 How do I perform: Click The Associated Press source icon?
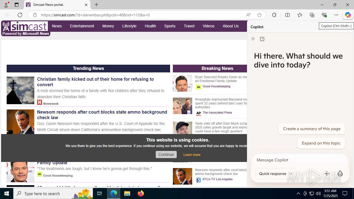[x=199, y=113]
